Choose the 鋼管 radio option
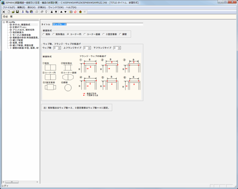 click(120, 34)
